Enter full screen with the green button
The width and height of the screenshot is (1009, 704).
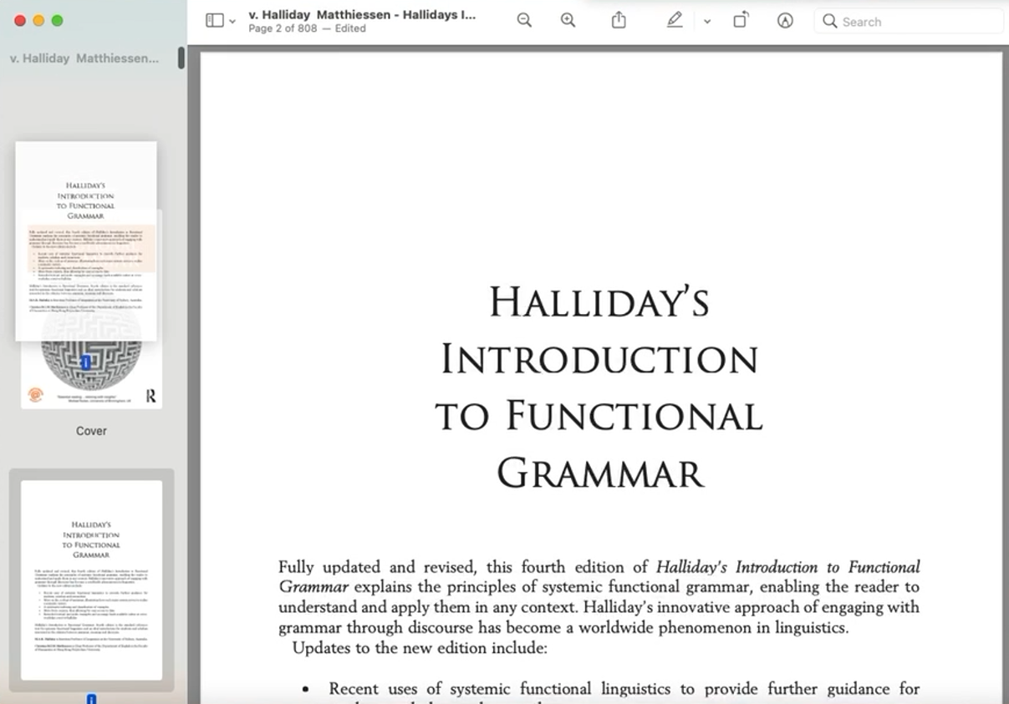tap(57, 21)
